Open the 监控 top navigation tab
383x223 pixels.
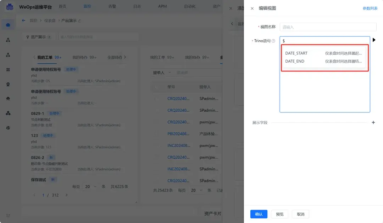(87, 6)
